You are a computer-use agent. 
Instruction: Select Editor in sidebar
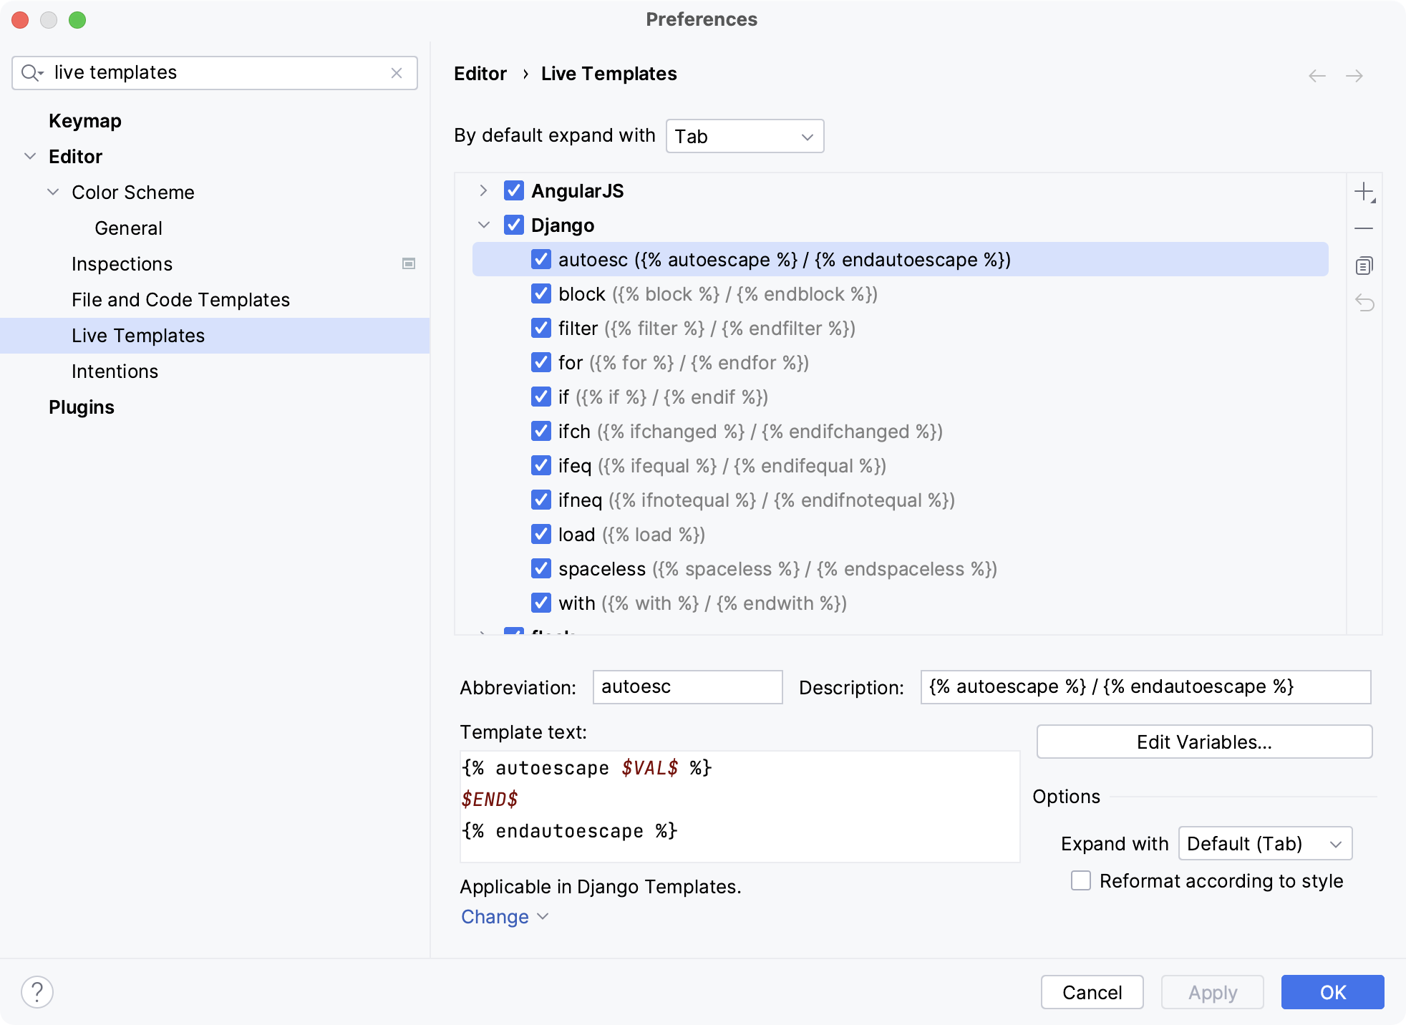click(x=73, y=156)
